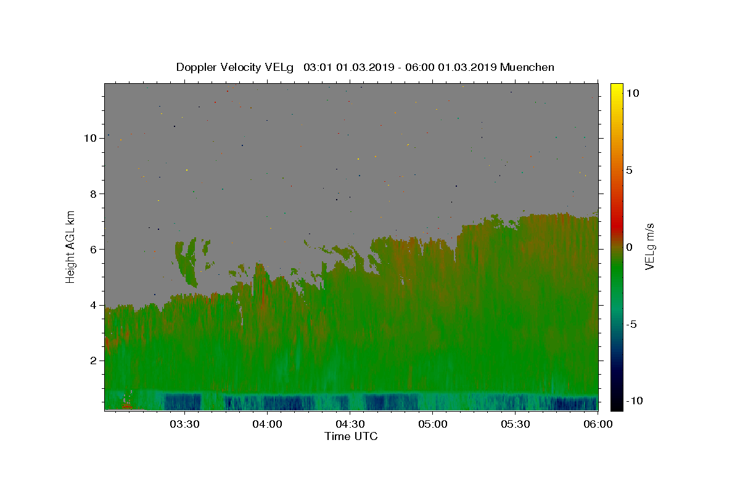Select the '06:00' time axis label
The width and height of the screenshot is (740, 493).
coord(598,424)
